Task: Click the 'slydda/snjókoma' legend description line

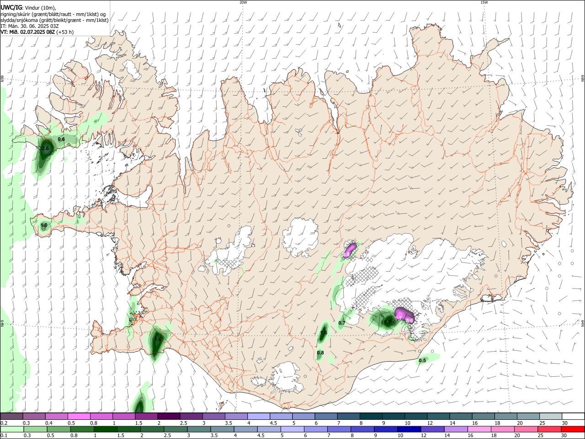Action: (x=54, y=20)
